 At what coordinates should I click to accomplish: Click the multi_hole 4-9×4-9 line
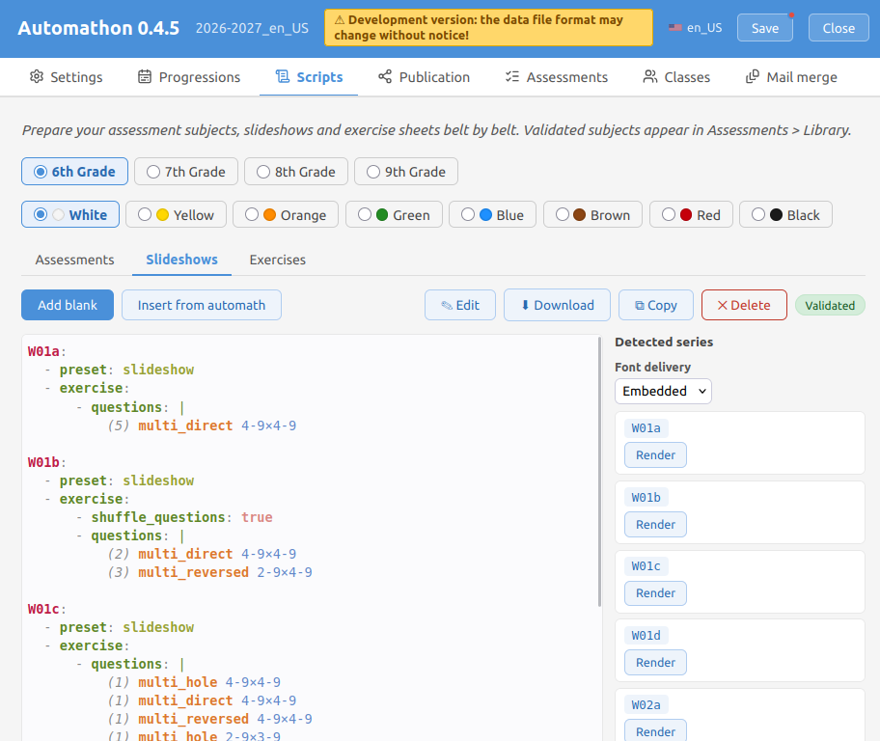195,682
